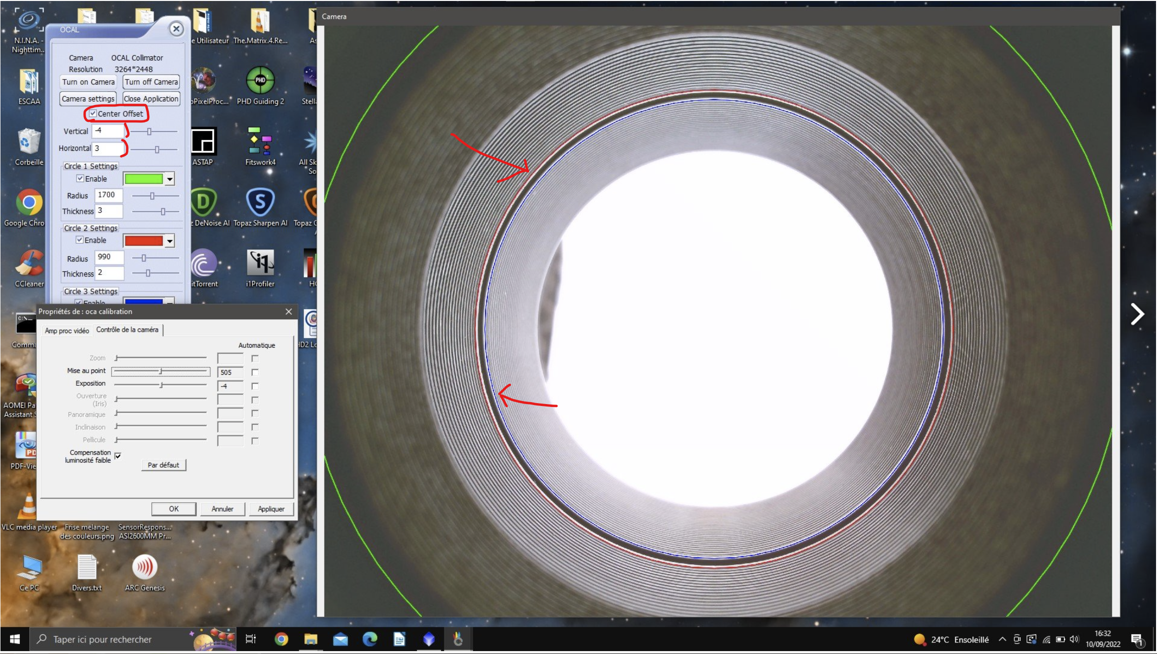The width and height of the screenshot is (1157, 654).
Task: Toggle Circle 1 Enable checkbox
Action: click(80, 178)
